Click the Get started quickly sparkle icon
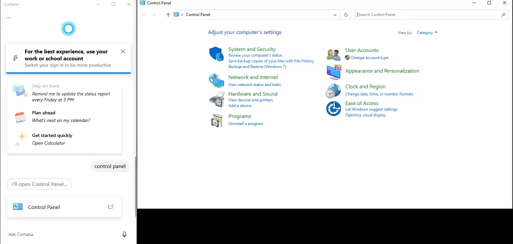This screenshot has width=513, height=244. coord(20,139)
